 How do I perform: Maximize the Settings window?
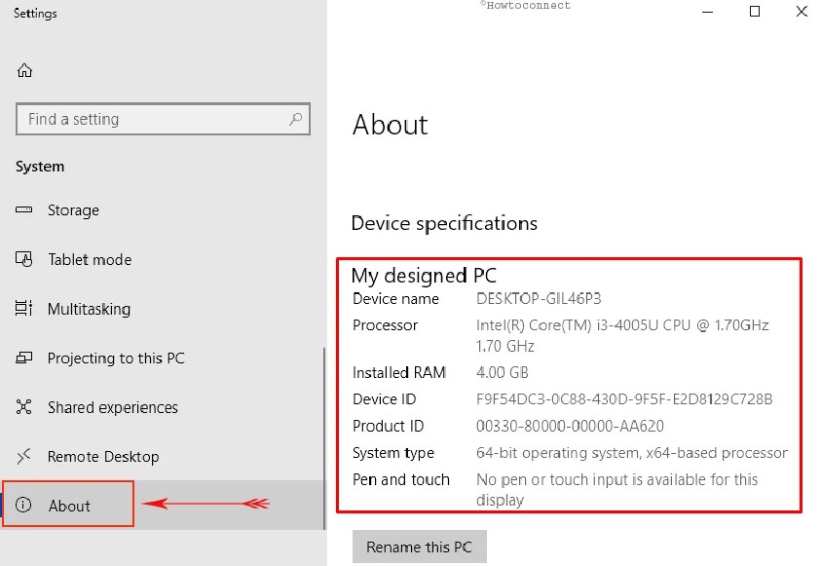point(754,12)
